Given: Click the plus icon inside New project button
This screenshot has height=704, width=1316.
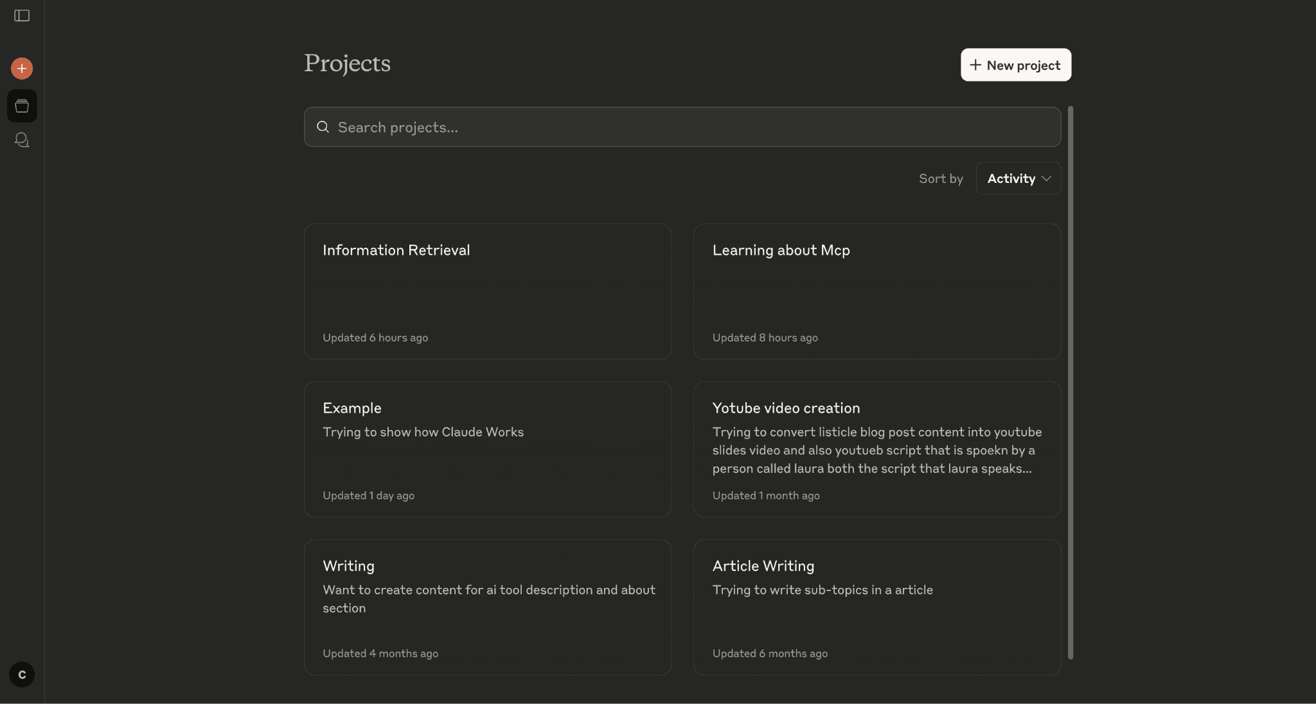Looking at the screenshot, I should point(974,65).
